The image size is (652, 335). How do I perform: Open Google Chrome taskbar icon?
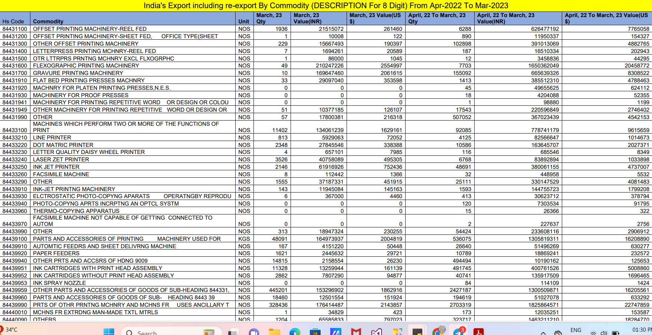(x=438, y=331)
